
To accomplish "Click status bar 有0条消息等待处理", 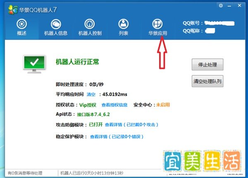I will (x=25, y=173).
